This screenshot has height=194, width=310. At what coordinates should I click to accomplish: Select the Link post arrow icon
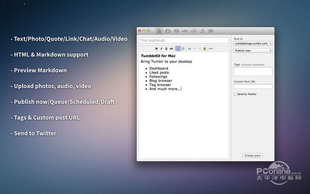pyautogui.click(x=185, y=31)
